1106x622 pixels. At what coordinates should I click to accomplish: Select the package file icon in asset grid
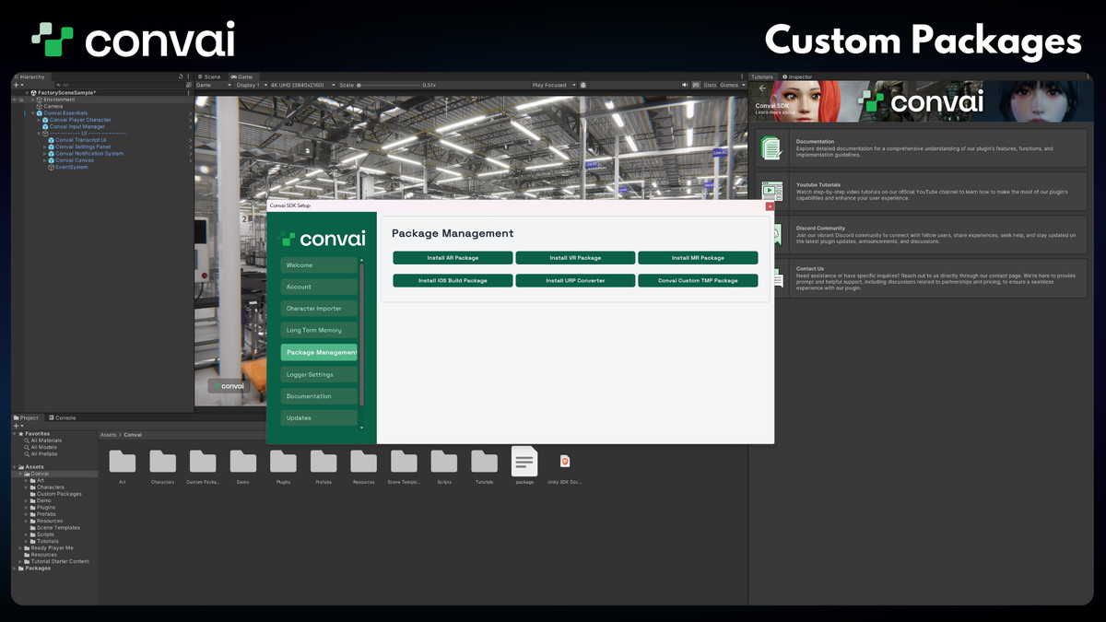(524, 461)
